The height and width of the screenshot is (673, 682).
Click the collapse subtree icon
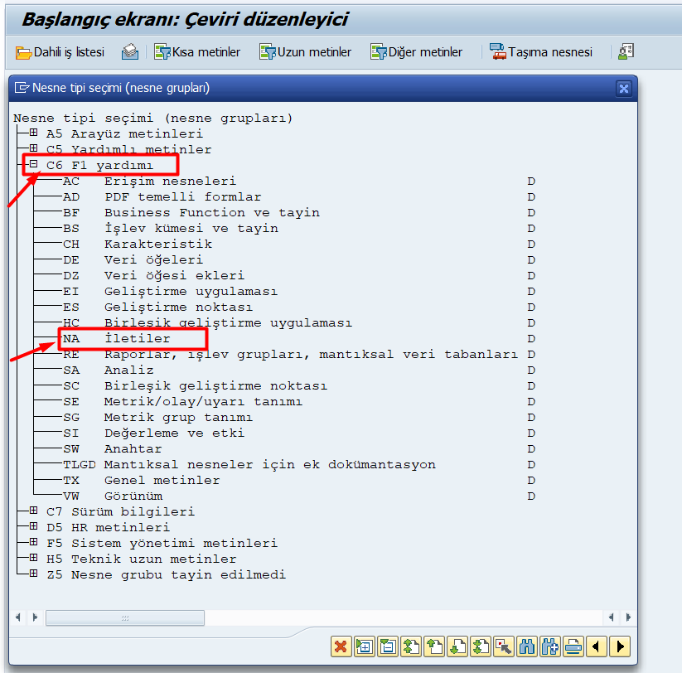click(388, 647)
